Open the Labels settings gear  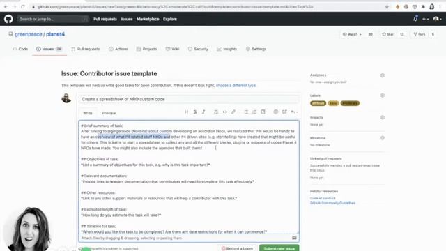pyautogui.click(x=383, y=96)
